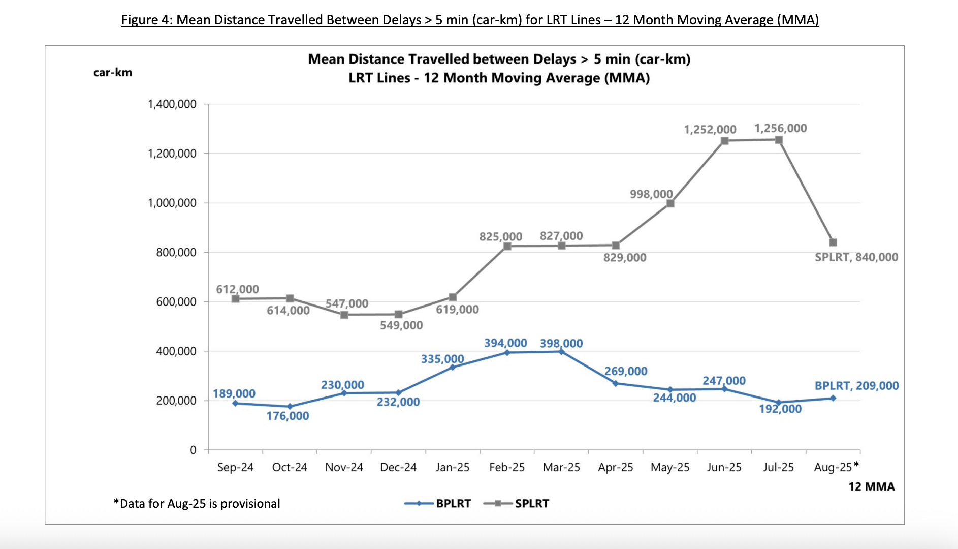Select the bold chart title text
The height and width of the screenshot is (549, 958).
pyautogui.click(x=499, y=68)
